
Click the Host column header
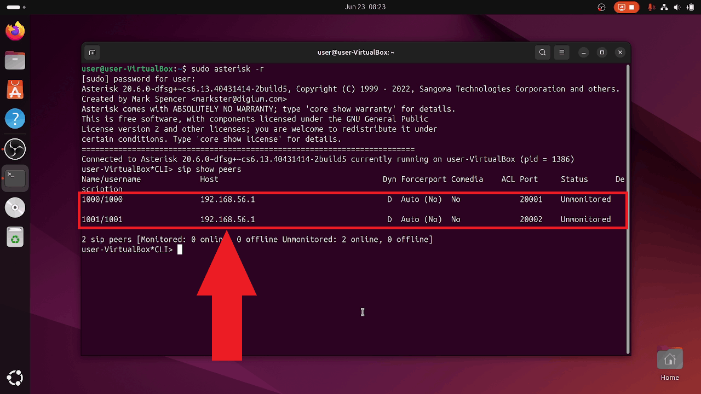tap(209, 179)
